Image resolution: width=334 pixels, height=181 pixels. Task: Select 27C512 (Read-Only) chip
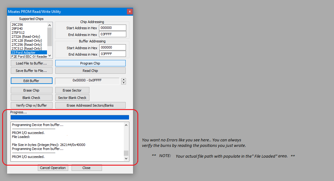(27, 49)
